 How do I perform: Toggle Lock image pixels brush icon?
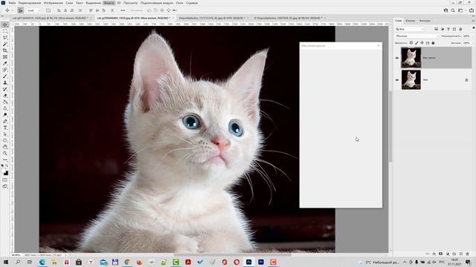(x=416, y=43)
